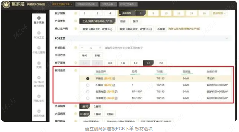The height and width of the screenshot is (132, 239).
Task: Select the TG135 不加价 material radio button
Action: (x=87, y=78)
